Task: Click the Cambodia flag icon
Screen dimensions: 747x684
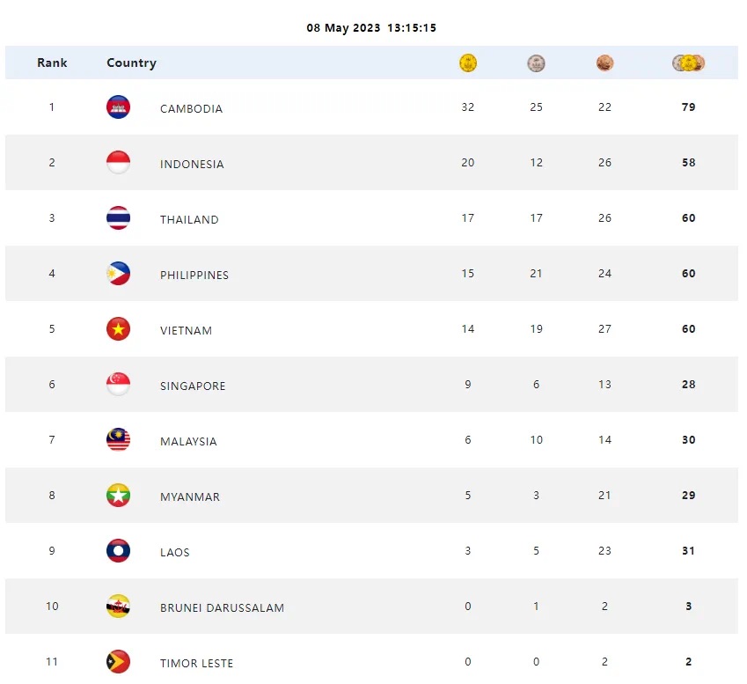Action: pos(118,107)
